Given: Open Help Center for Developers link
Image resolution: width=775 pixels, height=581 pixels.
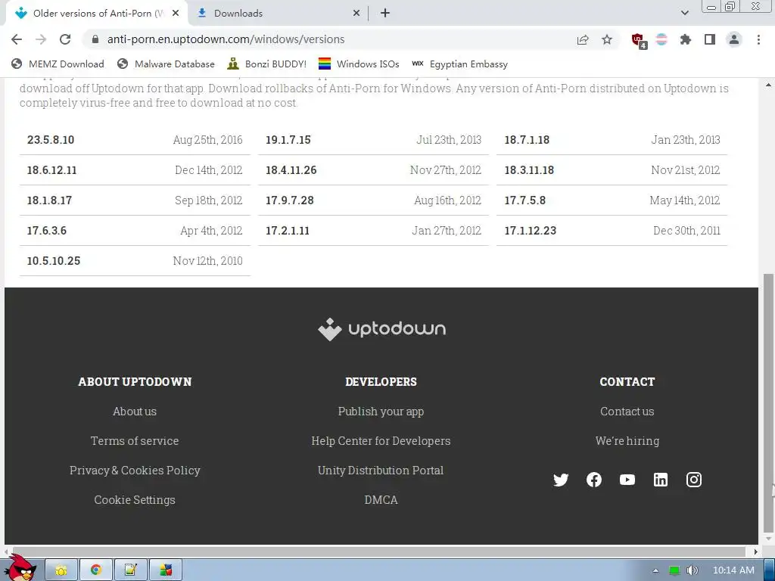Looking at the screenshot, I should tap(381, 441).
